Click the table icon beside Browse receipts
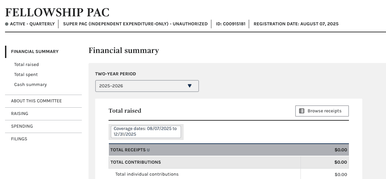The height and width of the screenshot is (179, 386). pyautogui.click(x=302, y=111)
